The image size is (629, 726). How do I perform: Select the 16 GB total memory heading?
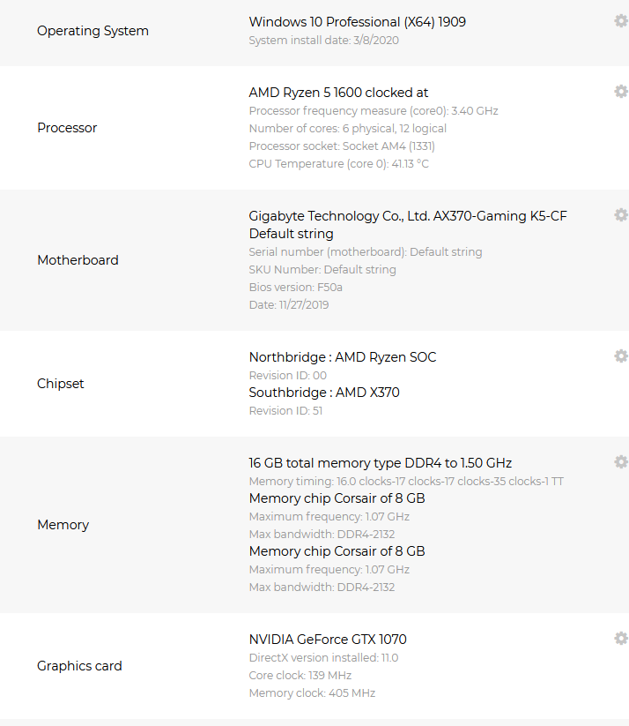(x=380, y=463)
